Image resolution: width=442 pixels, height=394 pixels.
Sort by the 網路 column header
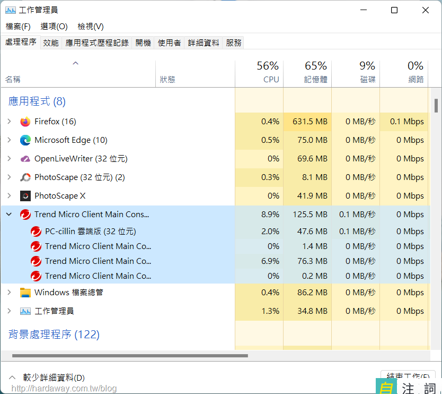404,74
